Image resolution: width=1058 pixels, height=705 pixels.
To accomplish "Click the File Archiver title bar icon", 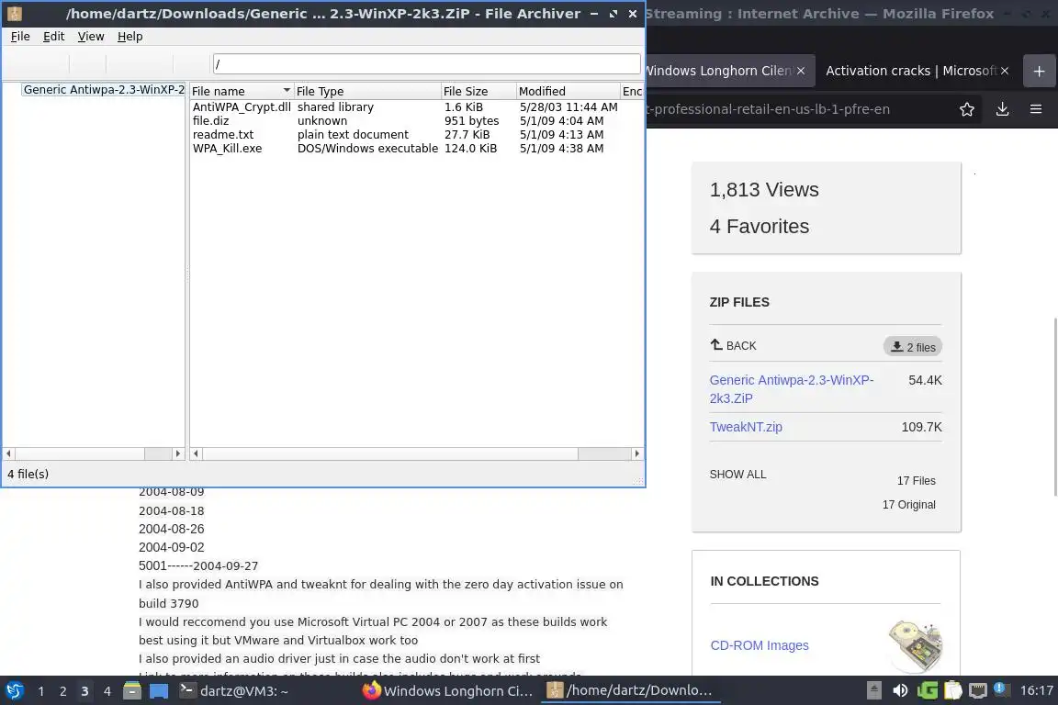I will pos(14,14).
